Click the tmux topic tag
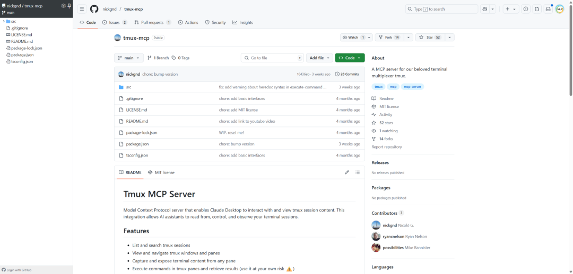Image resolution: width=573 pixels, height=274 pixels. (379, 87)
